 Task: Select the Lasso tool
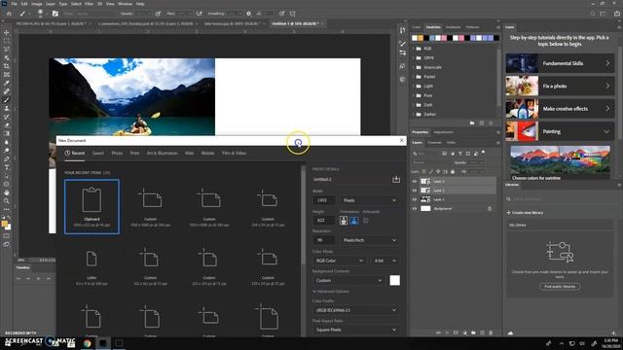7,50
